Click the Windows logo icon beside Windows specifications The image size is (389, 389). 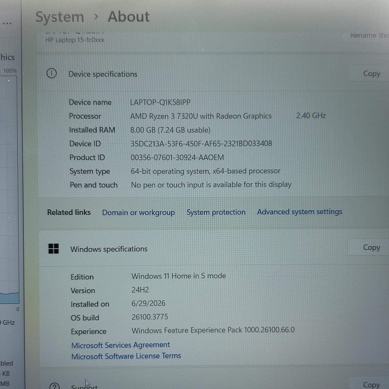point(54,249)
